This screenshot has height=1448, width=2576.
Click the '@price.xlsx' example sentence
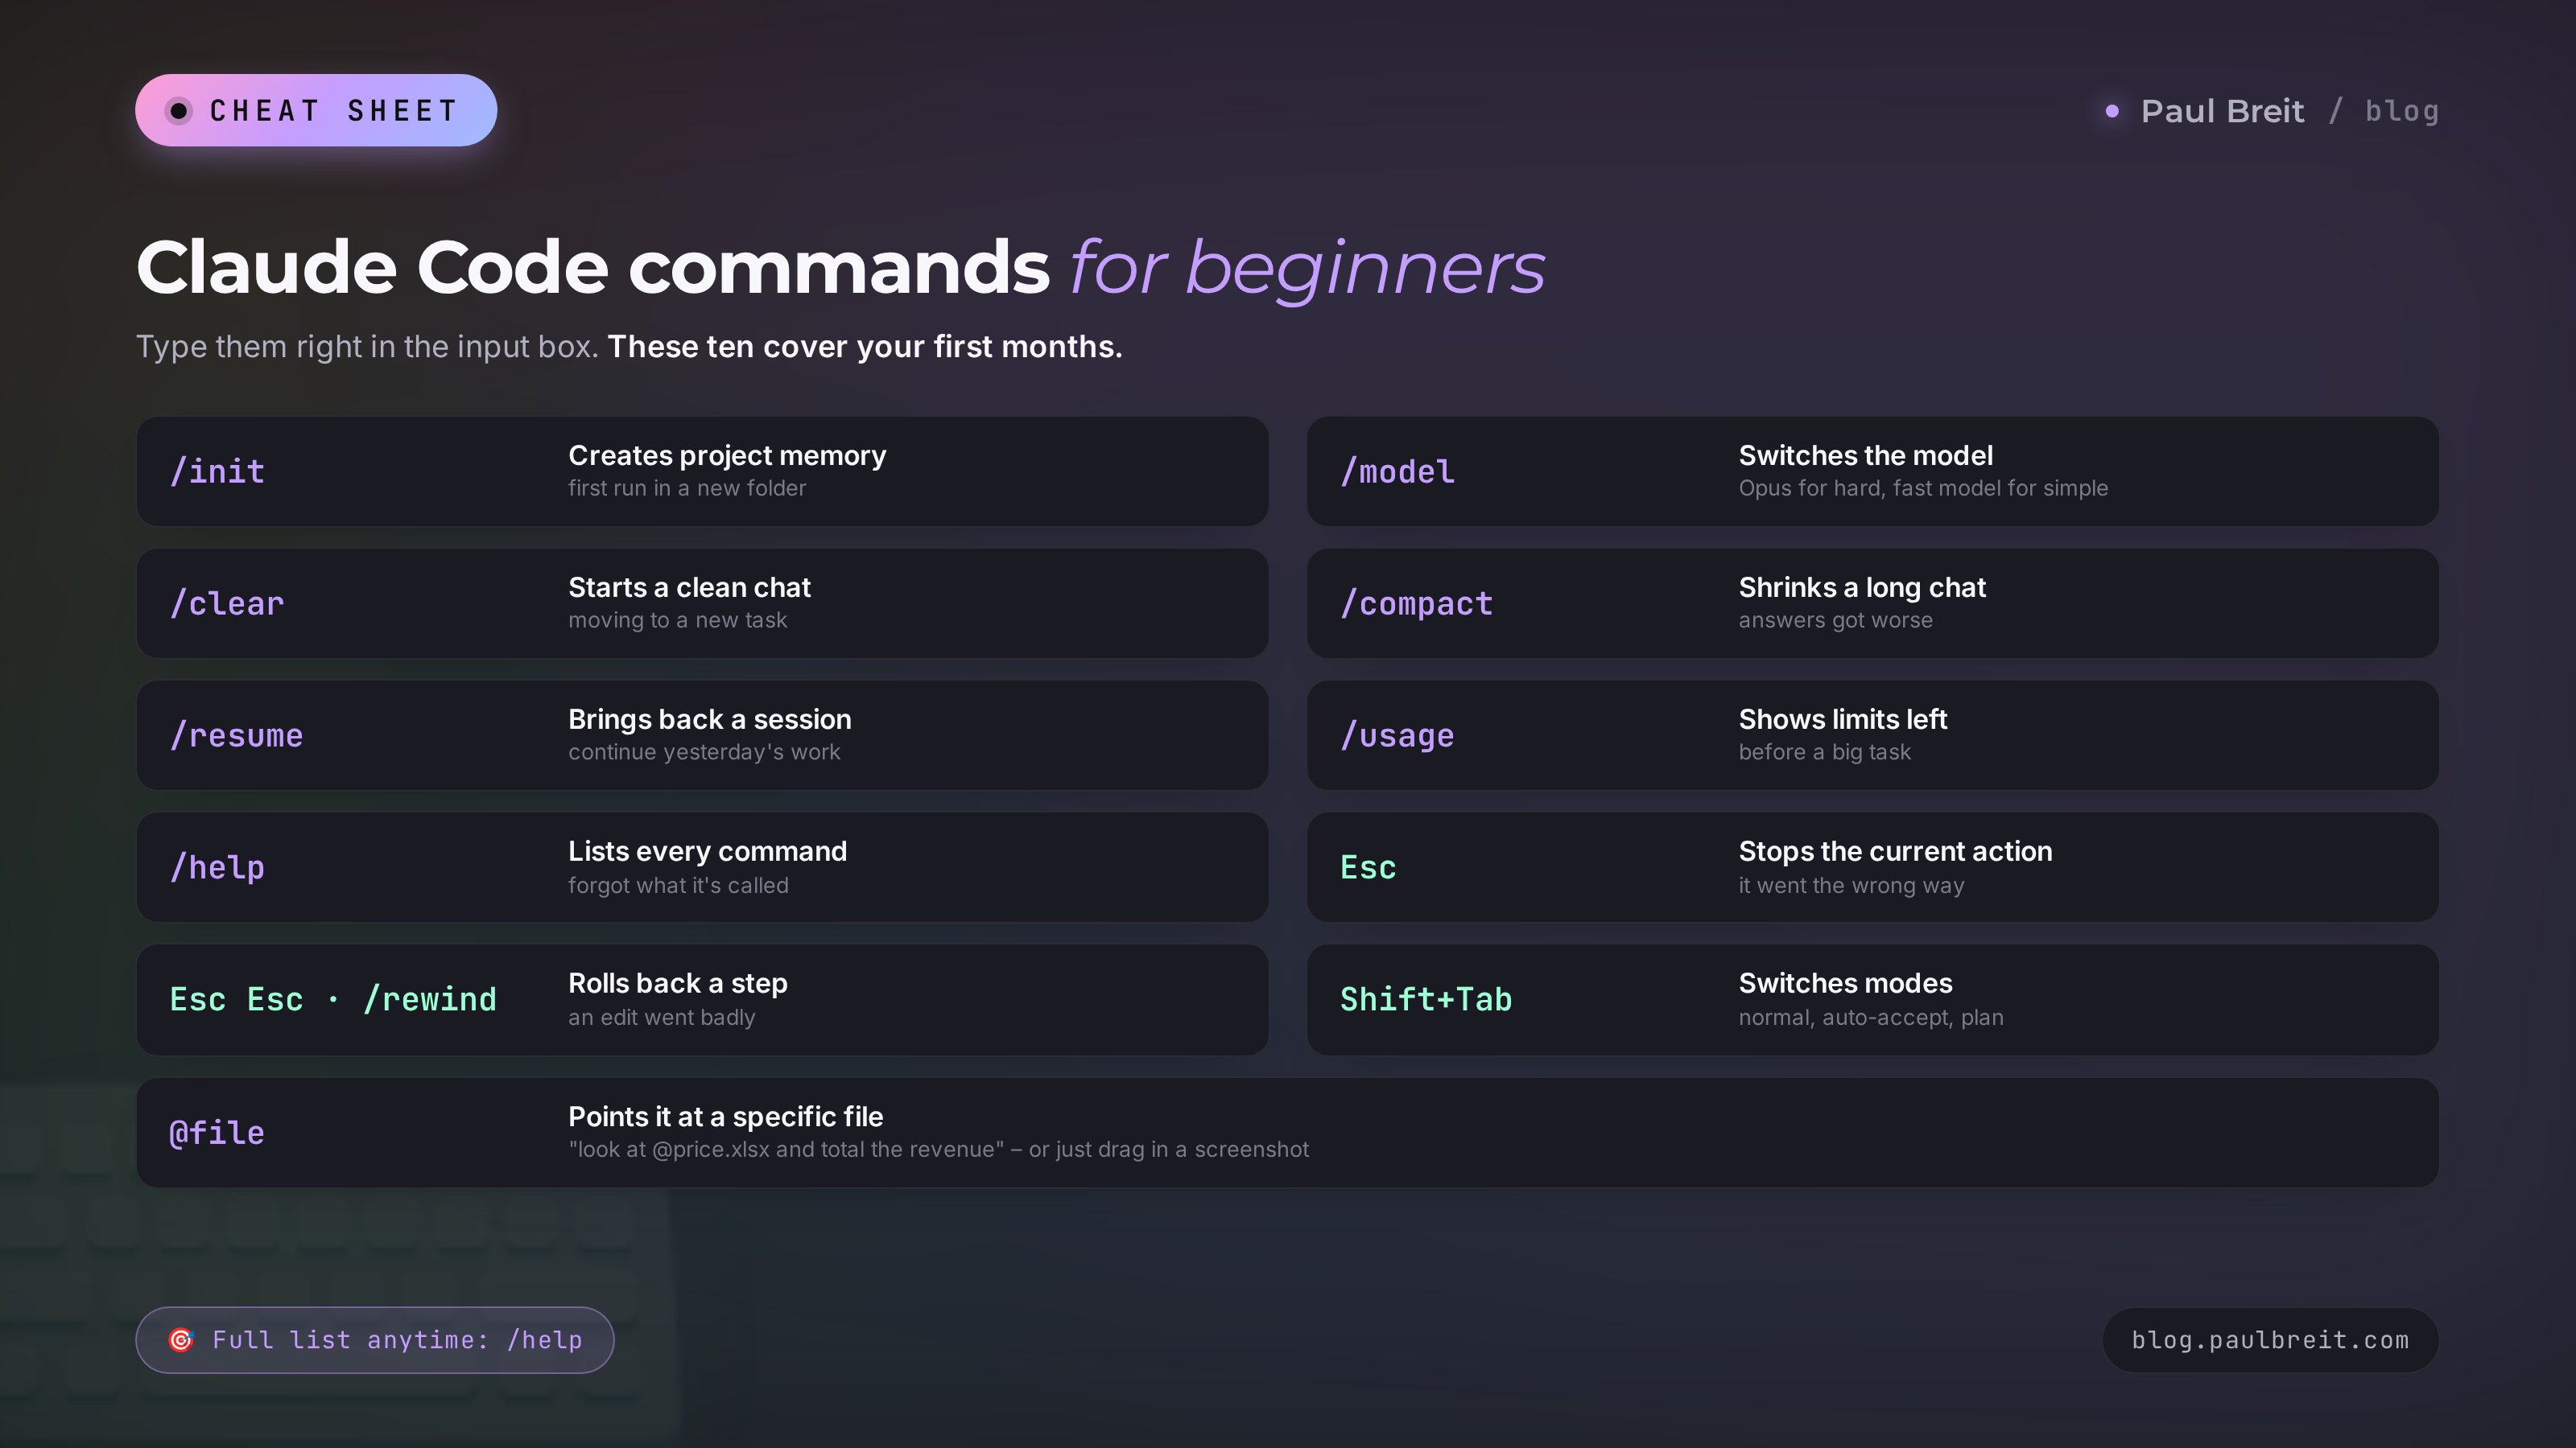click(x=938, y=1150)
